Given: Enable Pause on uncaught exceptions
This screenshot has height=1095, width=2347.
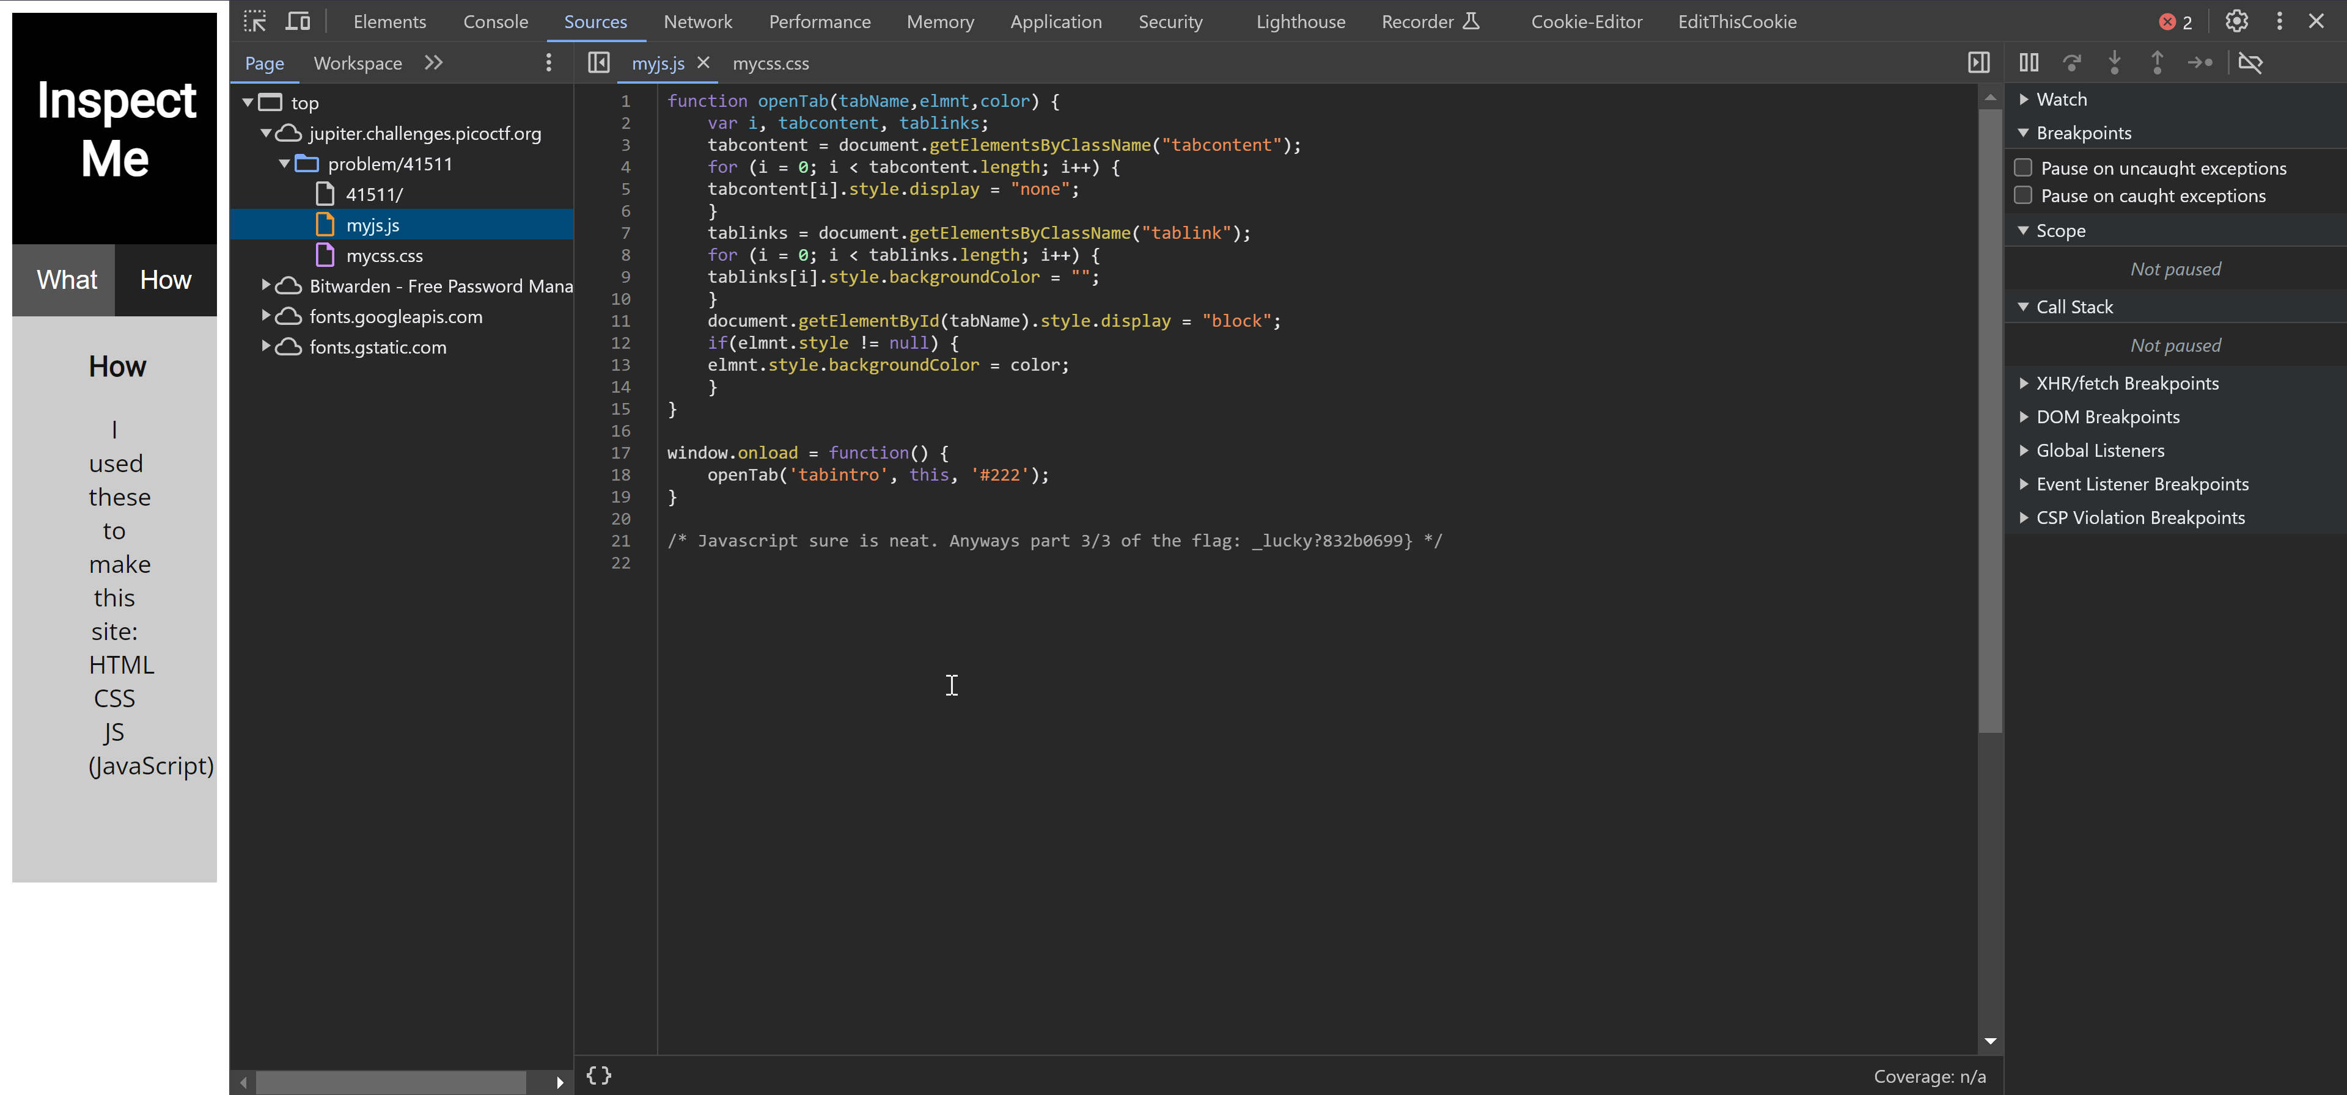Looking at the screenshot, I should 2024,167.
